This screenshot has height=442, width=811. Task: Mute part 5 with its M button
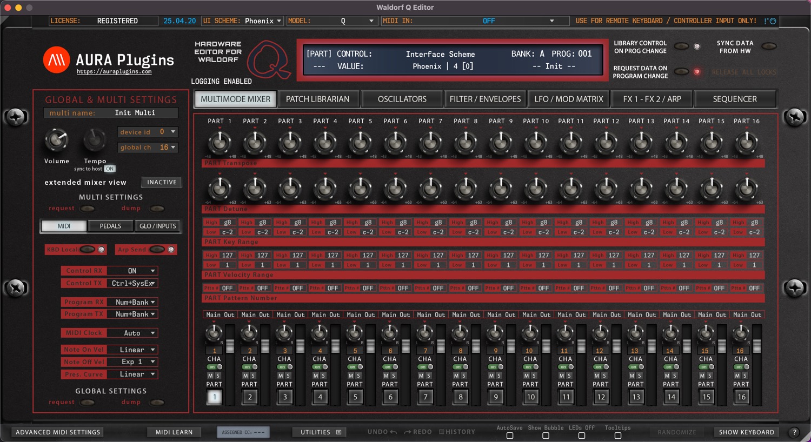[x=351, y=376]
